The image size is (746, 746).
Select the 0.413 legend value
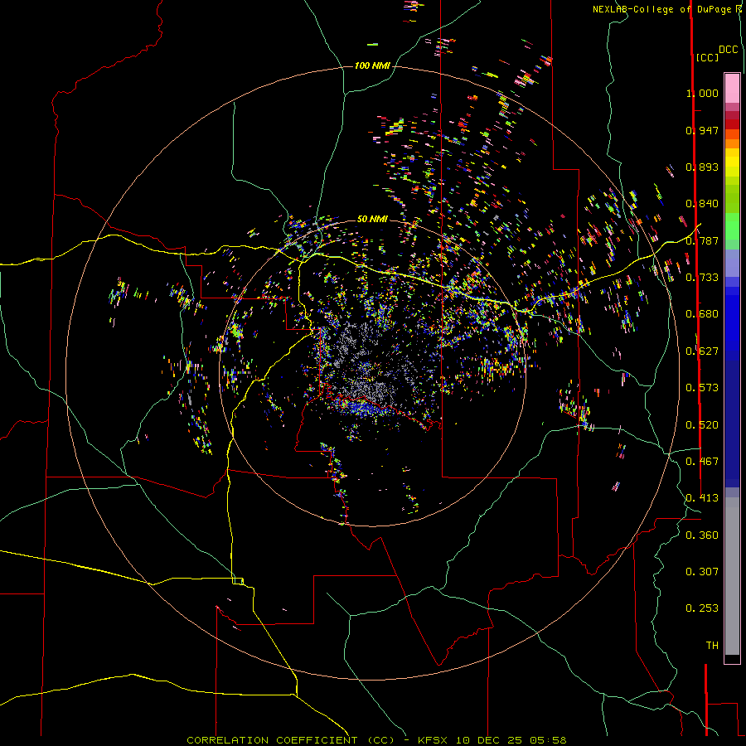[702, 498]
